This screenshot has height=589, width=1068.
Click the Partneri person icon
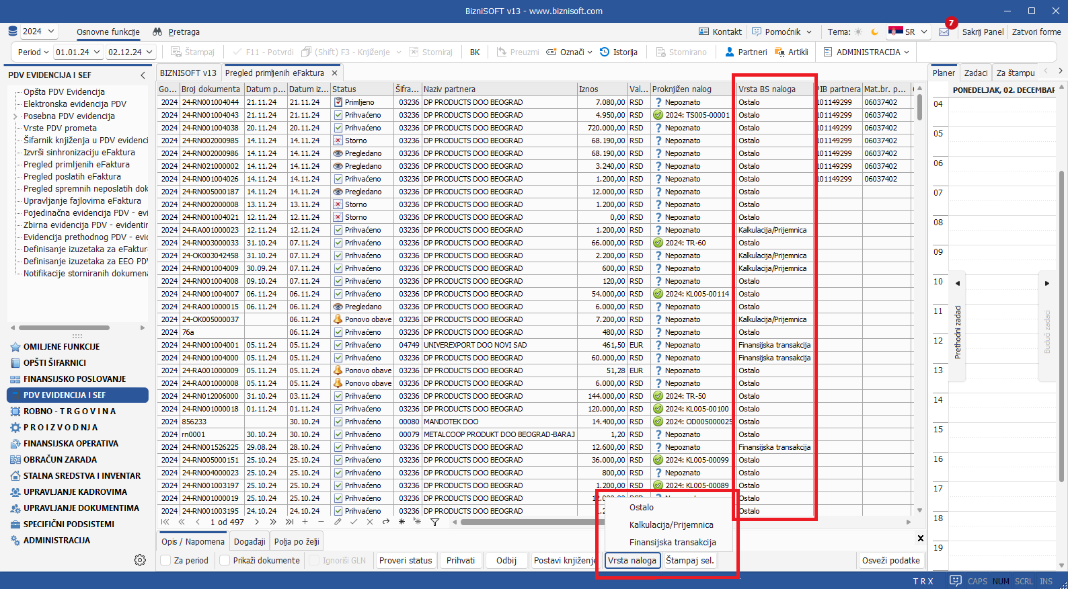[730, 52]
